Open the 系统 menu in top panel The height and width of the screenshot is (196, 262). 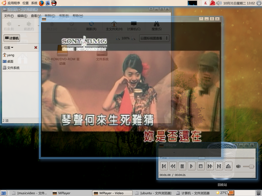(x=34, y=3)
